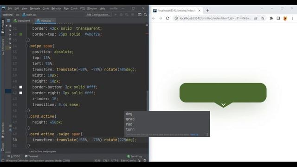Click white color swatch on line 42
Viewport: 297px width, 167px height.
pos(20,93)
